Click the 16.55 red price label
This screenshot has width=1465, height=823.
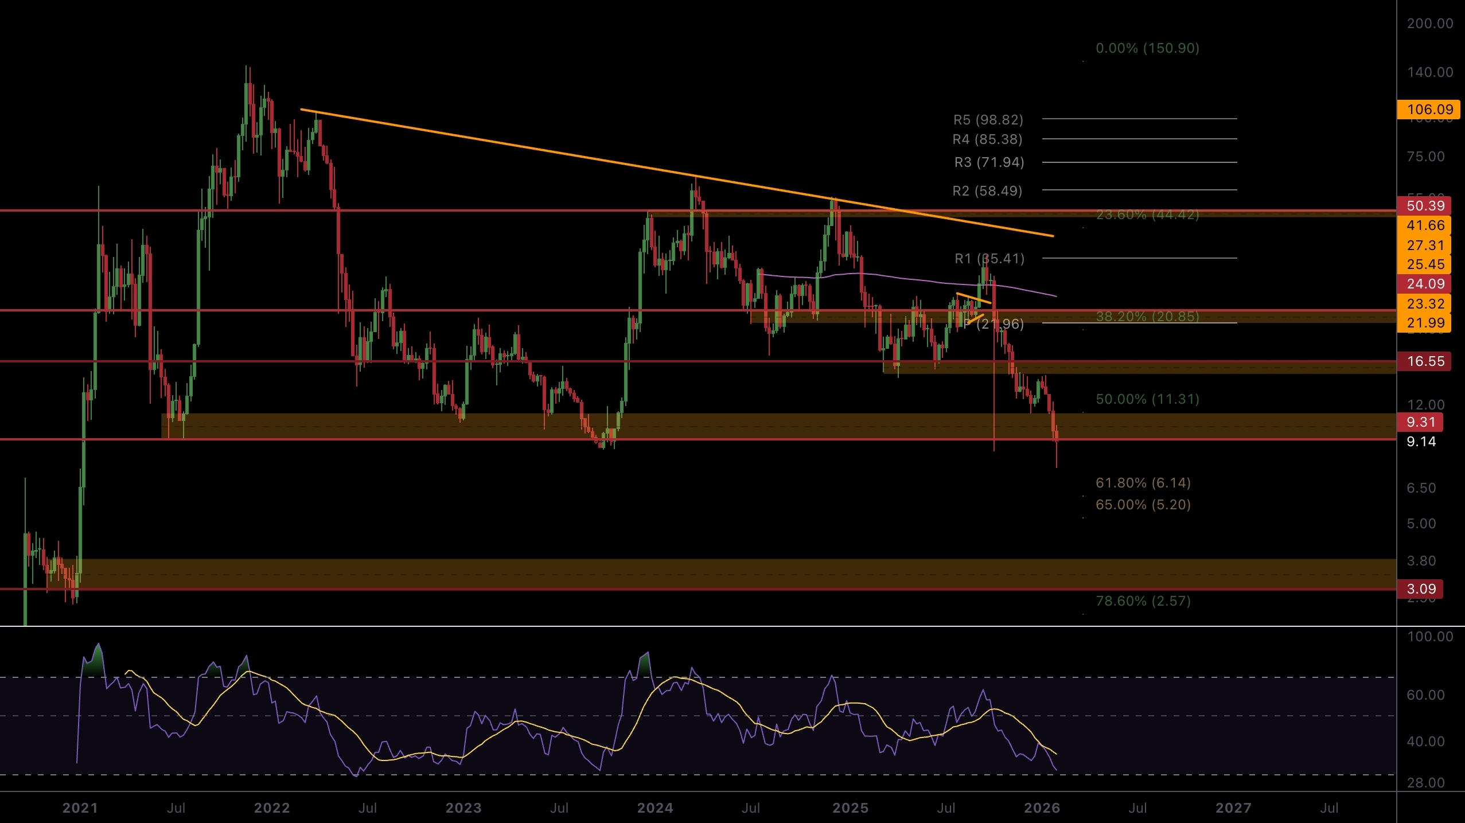tap(1425, 361)
